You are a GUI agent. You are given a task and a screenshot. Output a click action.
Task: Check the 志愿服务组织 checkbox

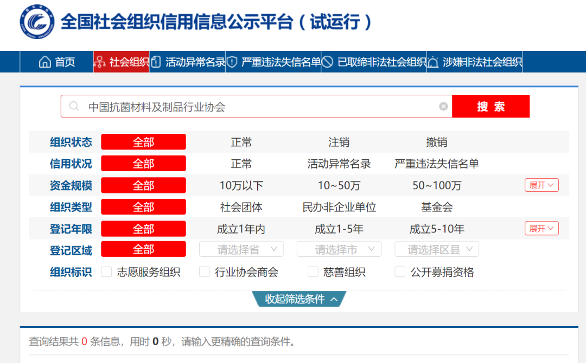106,271
